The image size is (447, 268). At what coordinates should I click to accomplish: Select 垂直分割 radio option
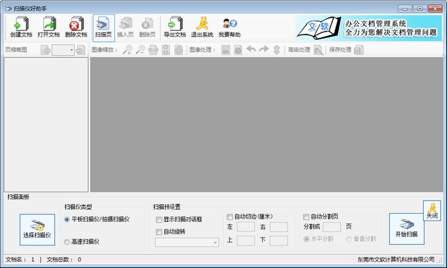(349, 239)
